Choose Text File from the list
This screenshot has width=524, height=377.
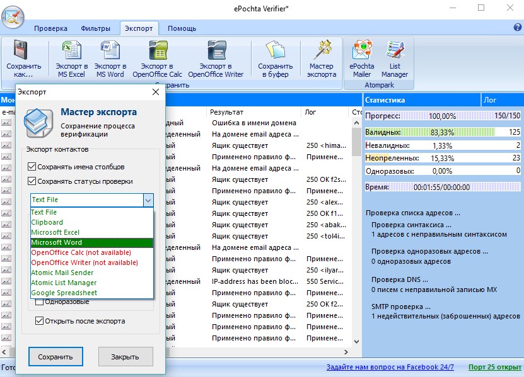click(x=92, y=212)
